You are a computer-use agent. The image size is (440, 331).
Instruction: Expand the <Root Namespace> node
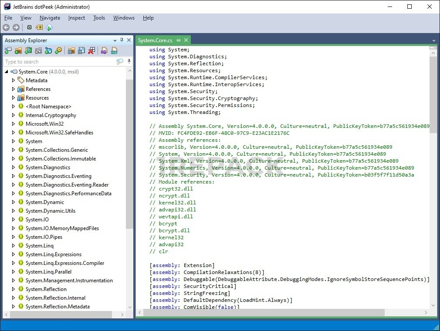click(13, 107)
